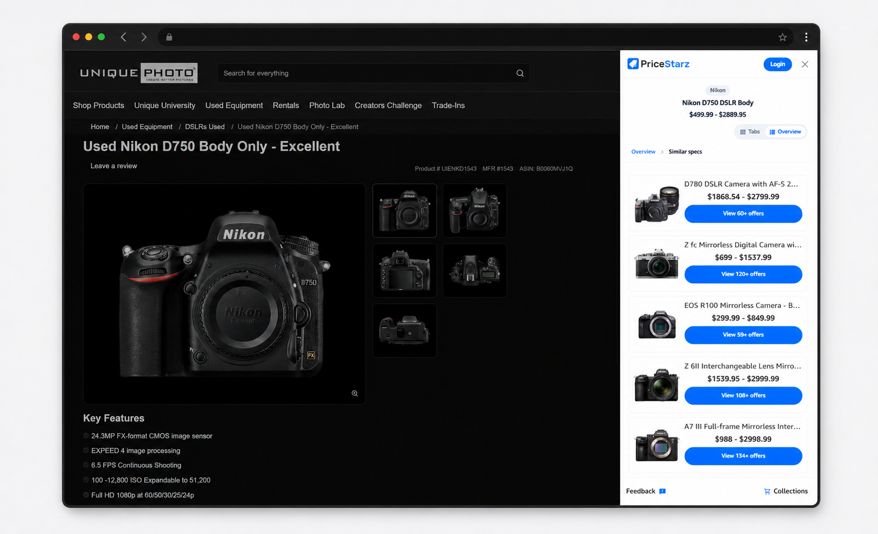Viewport: 878px width, 534px height.
Task: Open the browser three-dot menu
Action: 806,37
